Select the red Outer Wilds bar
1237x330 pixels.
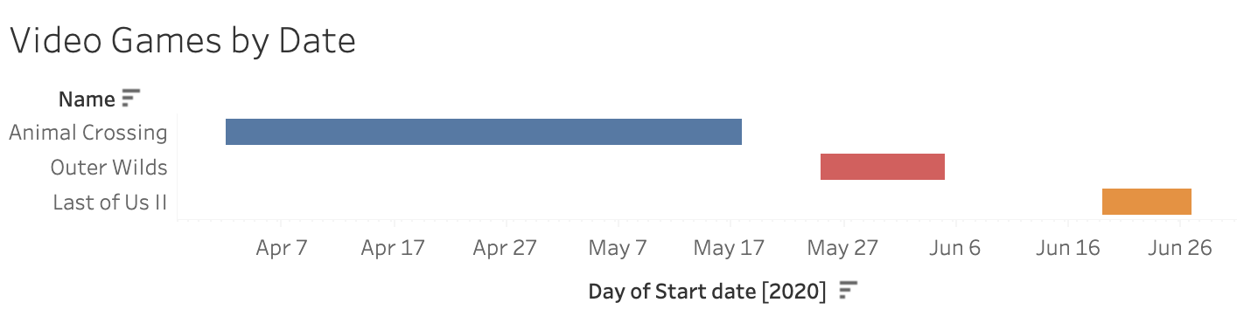pos(883,167)
